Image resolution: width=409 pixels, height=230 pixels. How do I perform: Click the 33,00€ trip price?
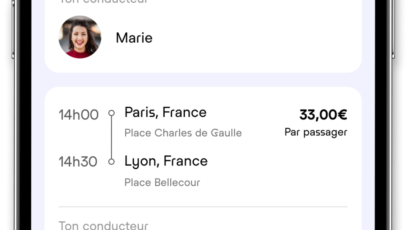[x=323, y=115]
